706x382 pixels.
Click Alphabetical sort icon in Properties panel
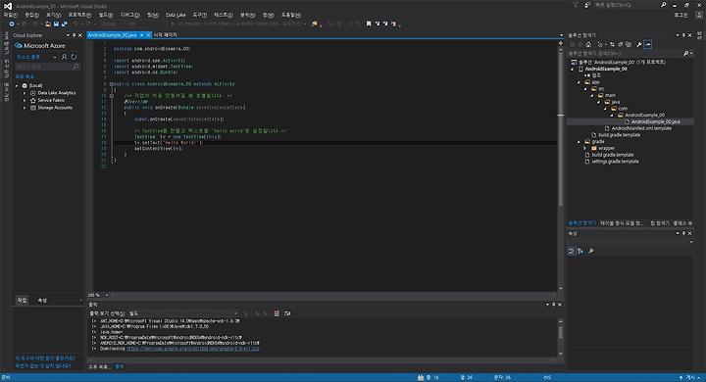click(580, 251)
